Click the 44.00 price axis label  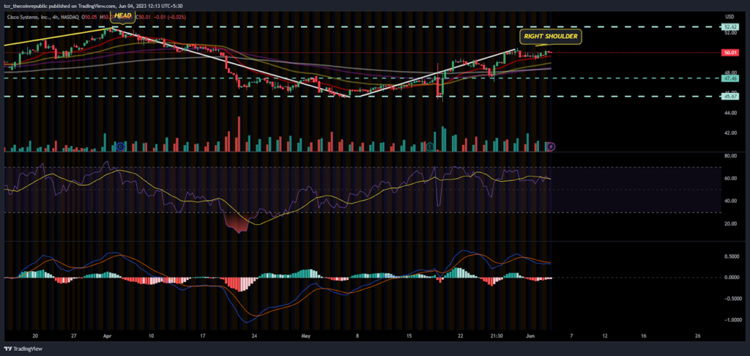pos(730,113)
